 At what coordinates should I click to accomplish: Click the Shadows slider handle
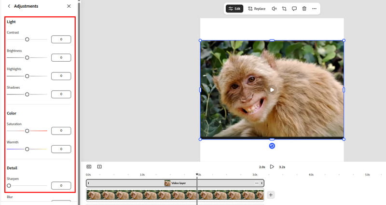click(27, 94)
